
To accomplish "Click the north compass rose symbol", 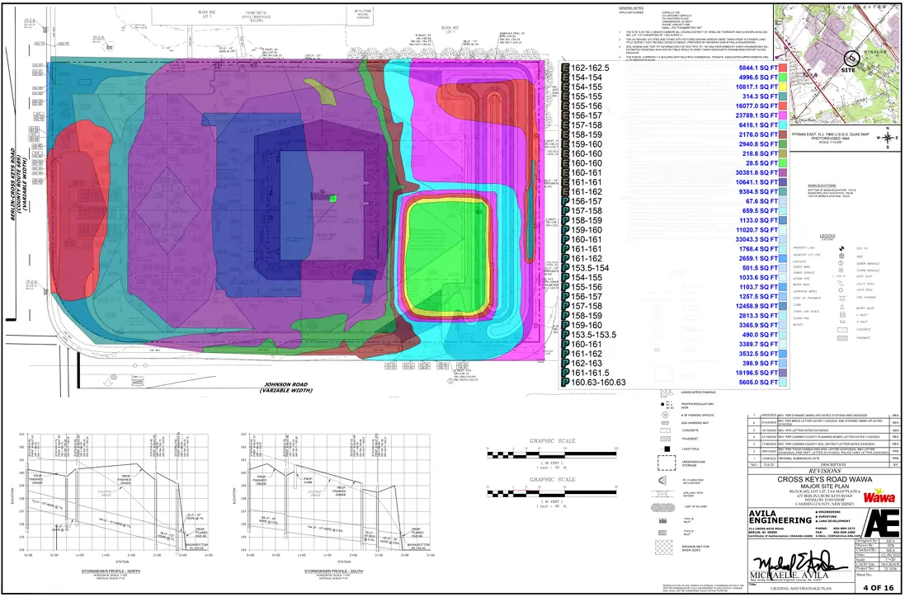I will click(x=888, y=137).
